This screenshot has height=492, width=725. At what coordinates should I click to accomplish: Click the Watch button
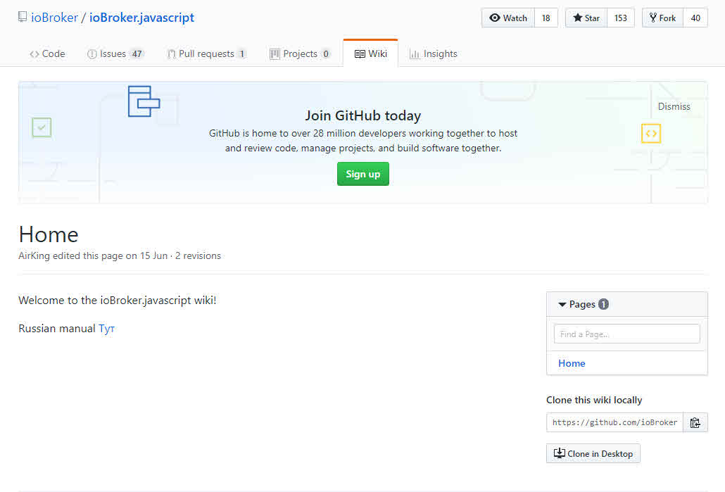coord(508,18)
